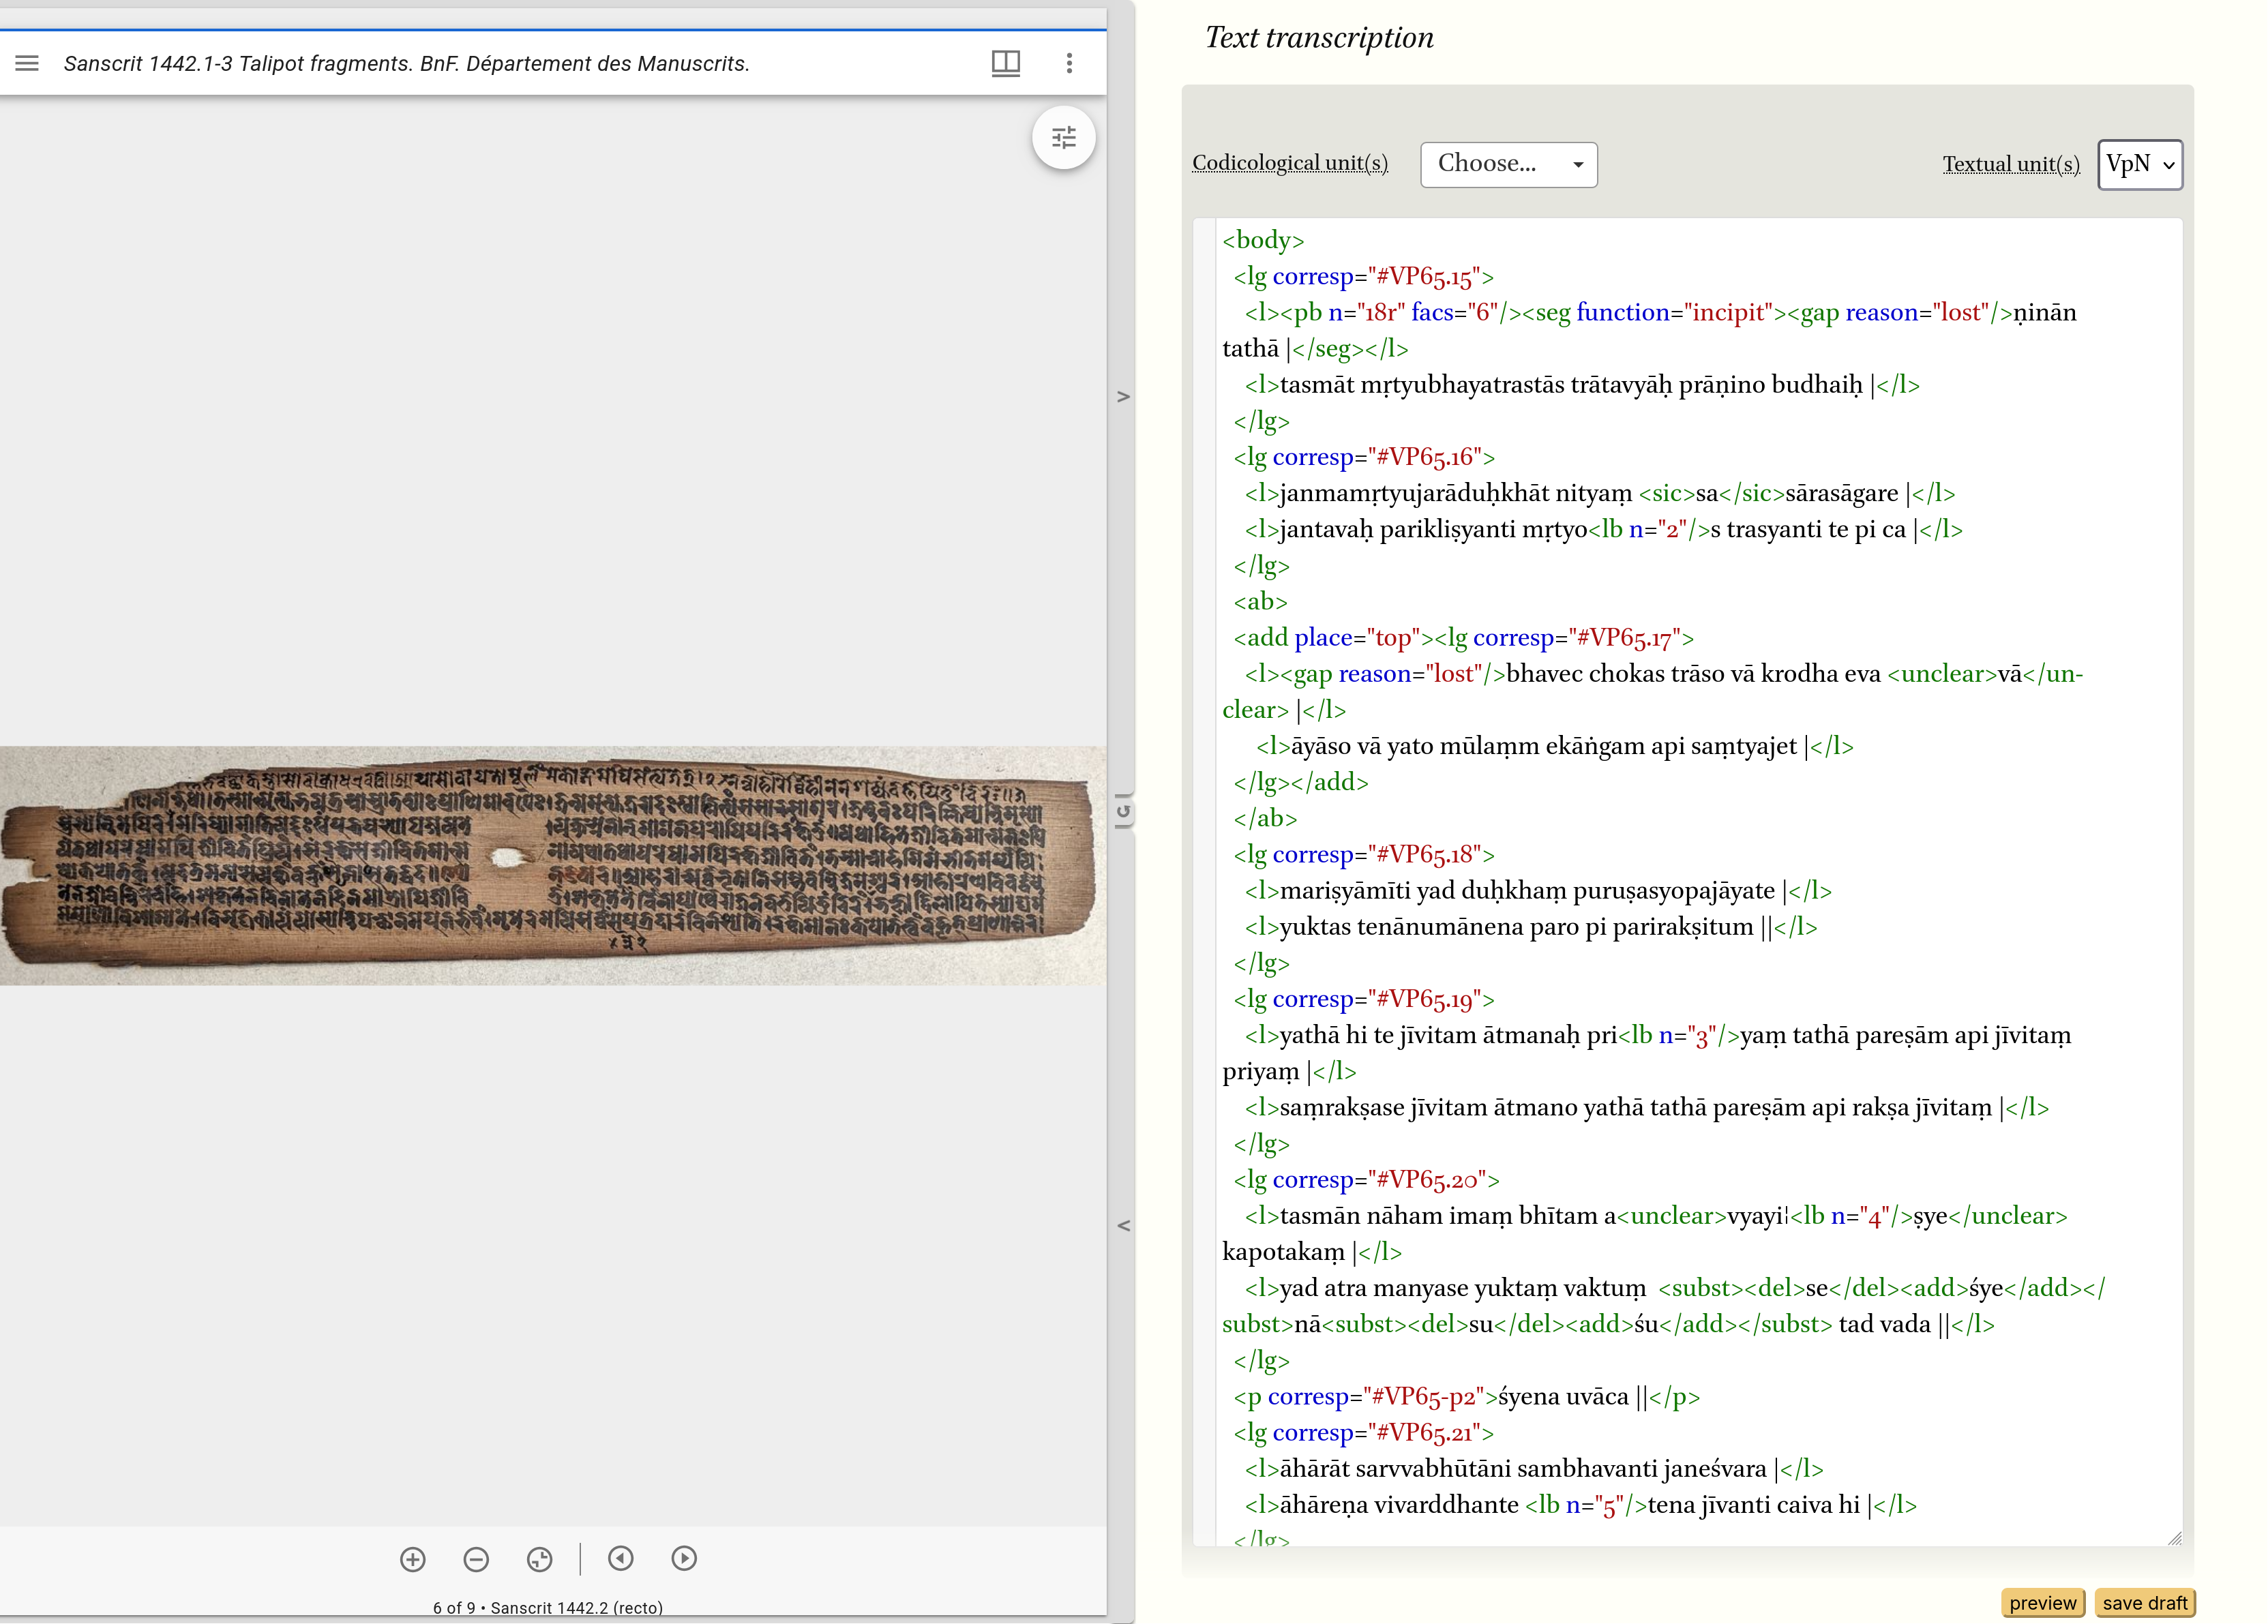Go to the next manuscript page
Image resolution: width=2268 pixels, height=1624 pixels.
point(684,1558)
